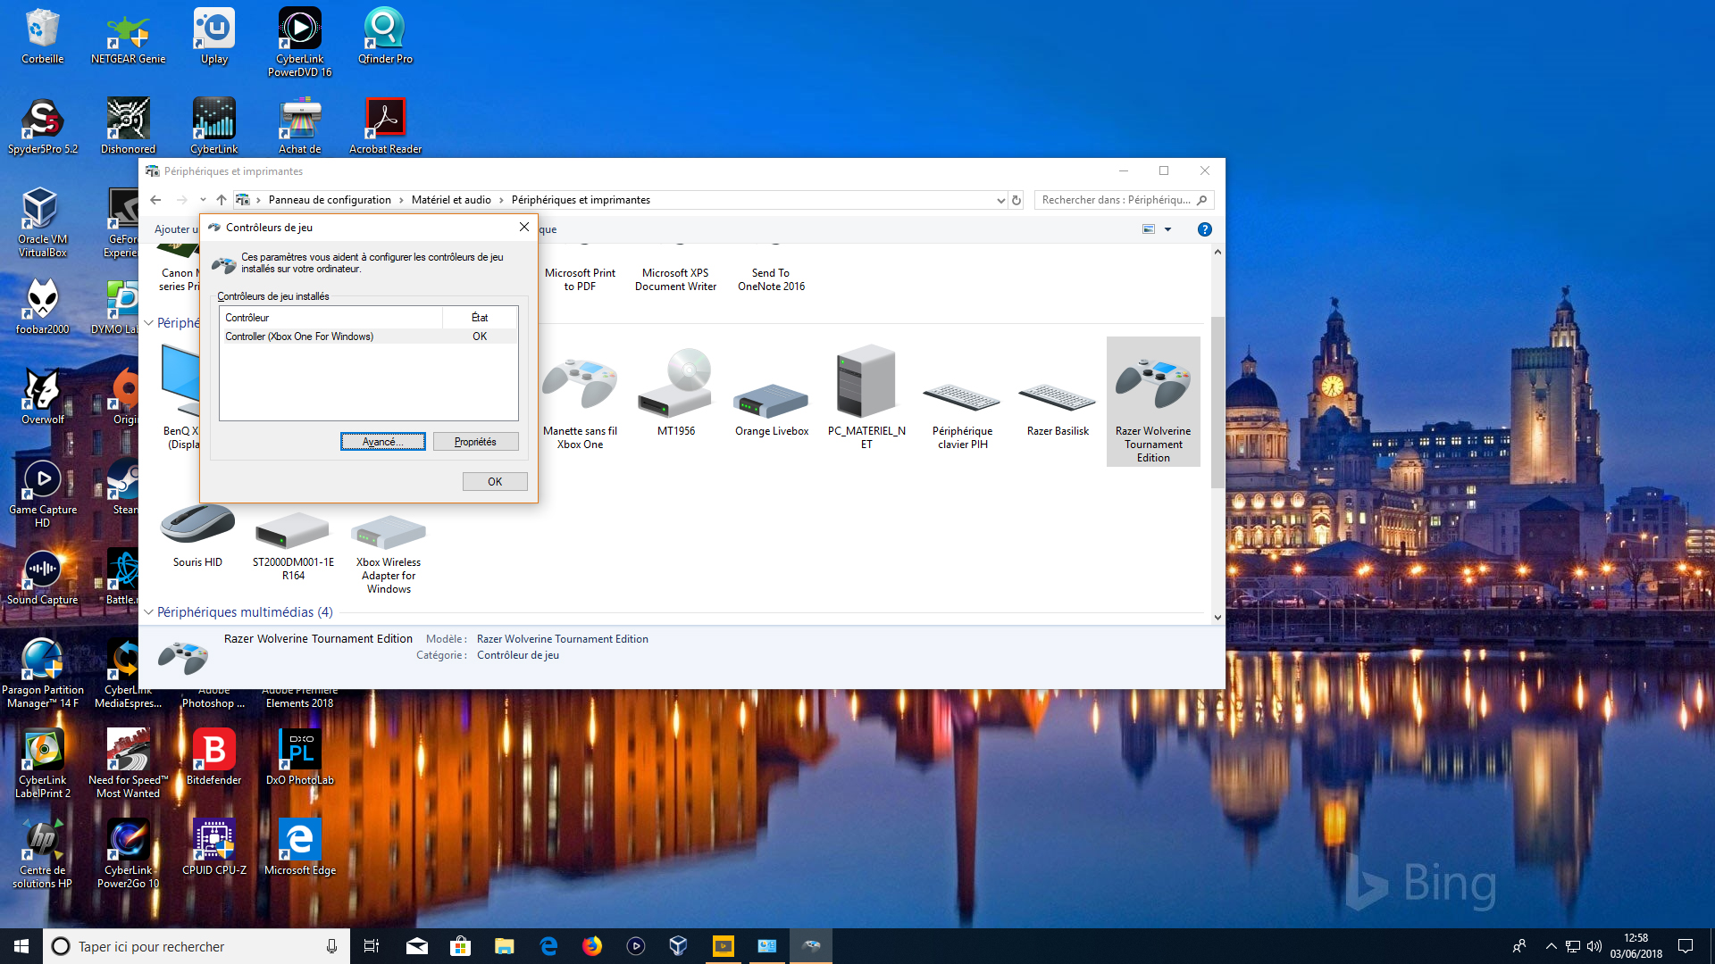Screen dimensions: 1715x964
Task: Click Panneau de configuration breadcrumb item
Action: [330, 200]
